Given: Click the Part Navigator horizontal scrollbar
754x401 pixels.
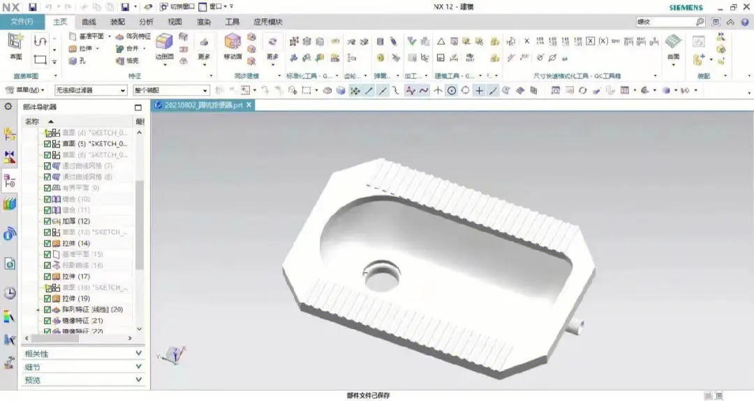Looking at the screenshot, I should tap(55, 338).
